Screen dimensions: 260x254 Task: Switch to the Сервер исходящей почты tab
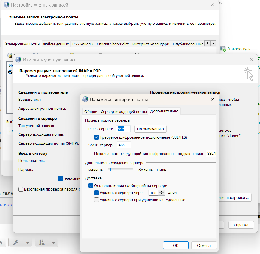coord(124,111)
